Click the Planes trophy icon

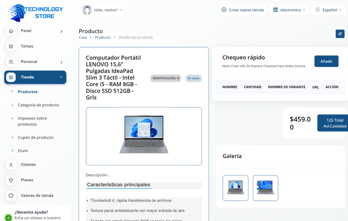tap(11, 180)
